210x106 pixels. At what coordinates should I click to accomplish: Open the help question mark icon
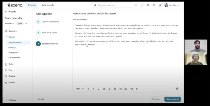point(136,5)
